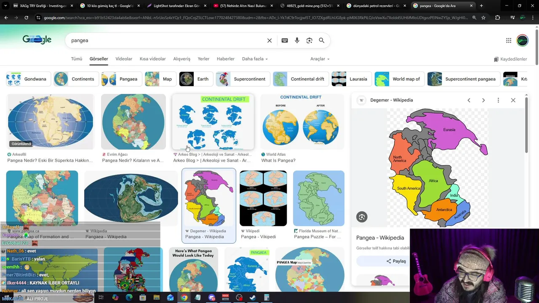Open Evrim Ağacı Pangea image result
539x303 pixels.
[x=133, y=122]
